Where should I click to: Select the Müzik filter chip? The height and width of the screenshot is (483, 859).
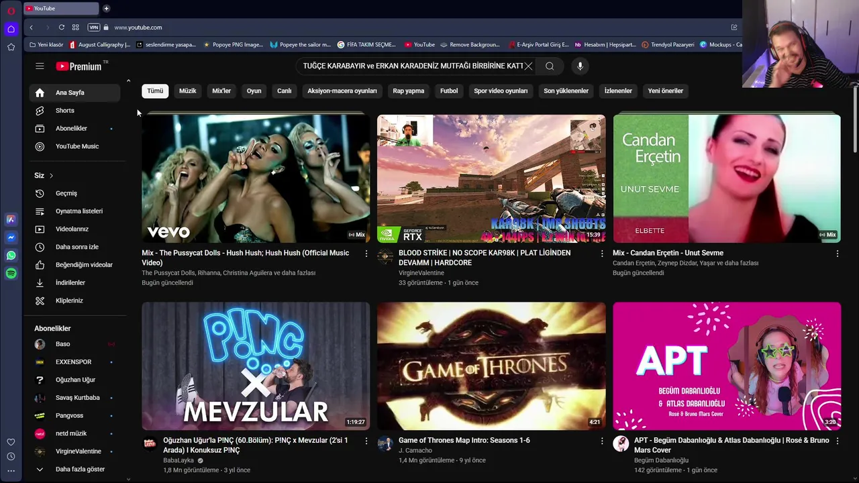pos(188,91)
